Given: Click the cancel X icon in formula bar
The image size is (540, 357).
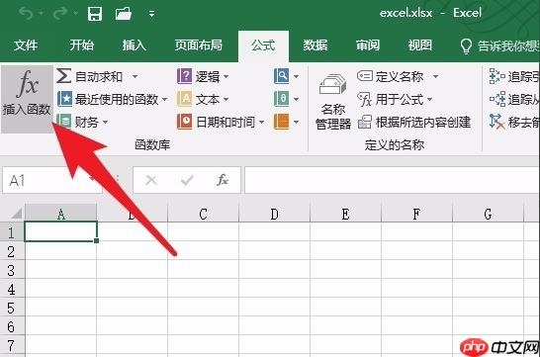Looking at the screenshot, I should (151, 180).
